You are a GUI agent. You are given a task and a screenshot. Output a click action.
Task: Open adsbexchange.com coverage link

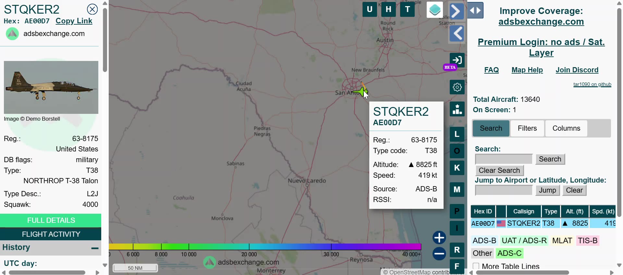tap(541, 22)
